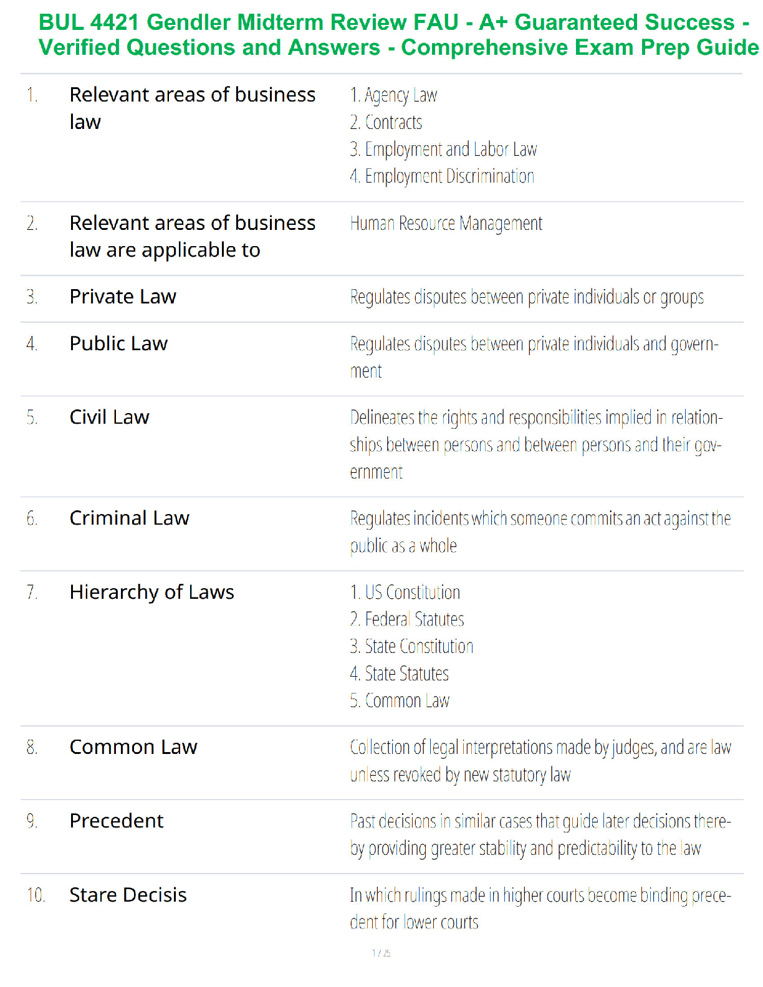Click "3. State Constitution" list entry

click(411, 646)
